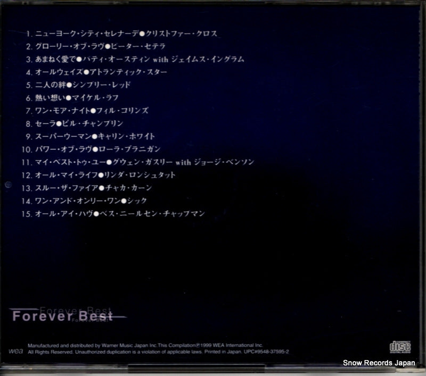Click the large Forever Best title
The height and width of the screenshot is (376, 426).
[62, 316]
